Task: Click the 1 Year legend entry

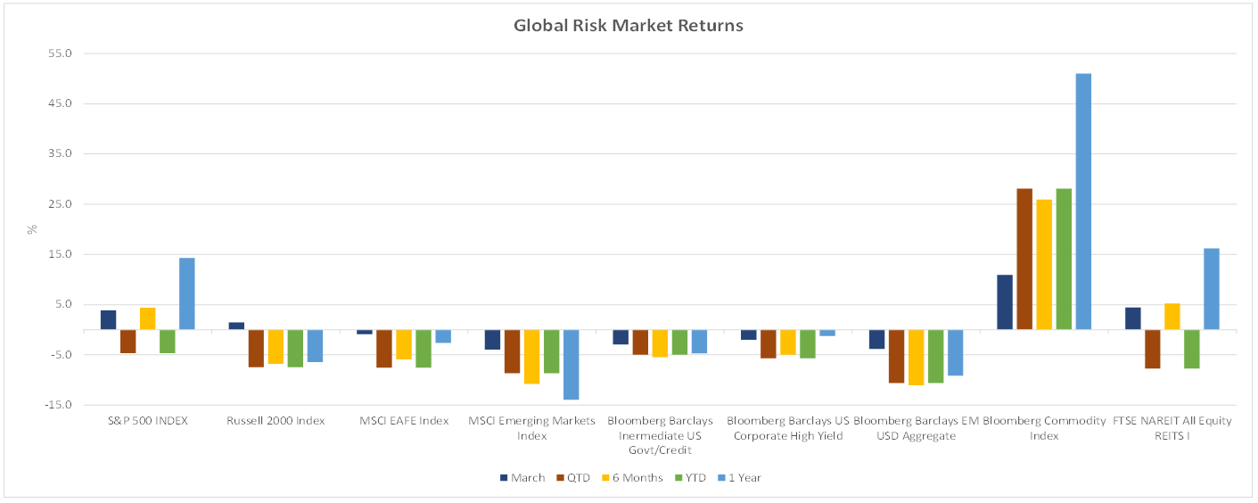Action: 742,478
